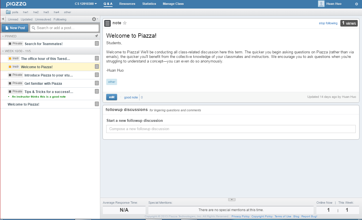
Task: Click Huan Huo's profile avatar
Action: click(x=321, y=4)
